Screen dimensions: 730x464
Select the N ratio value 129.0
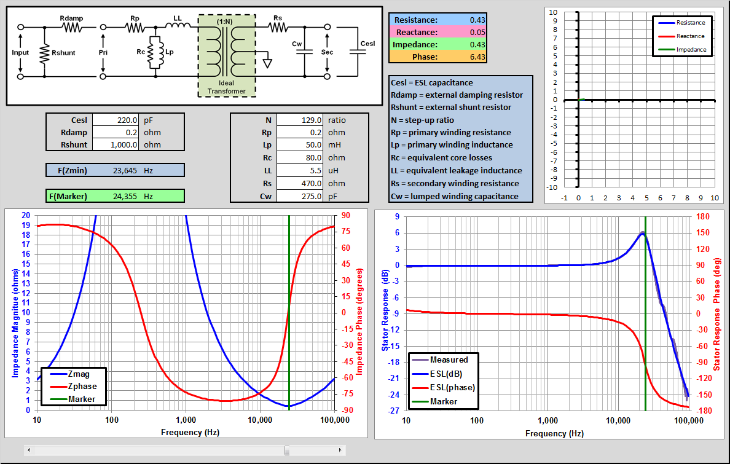(x=300, y=120)
